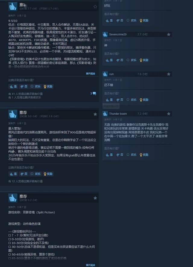This screenshot has width=193, height=267.
Task: Mark the 9.5/10 review as 欢乐
Action: (35, 87)
